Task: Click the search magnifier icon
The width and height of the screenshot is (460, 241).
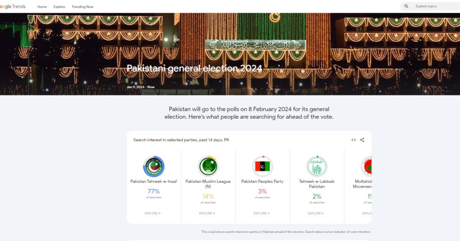Action: (x=406, y=7)
